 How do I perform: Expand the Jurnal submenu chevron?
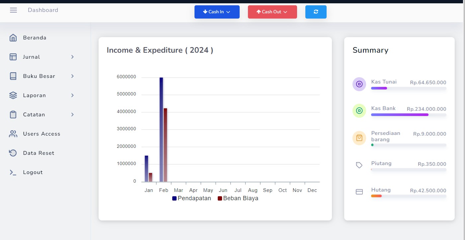[x=72, y=57]
